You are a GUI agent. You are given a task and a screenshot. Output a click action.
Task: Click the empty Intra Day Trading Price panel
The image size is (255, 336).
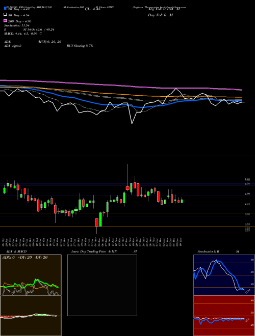point(102,285)
